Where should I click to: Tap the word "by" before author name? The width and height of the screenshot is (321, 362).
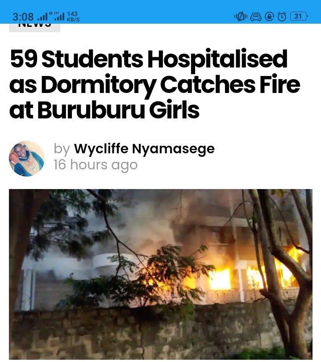pos(62,149)
